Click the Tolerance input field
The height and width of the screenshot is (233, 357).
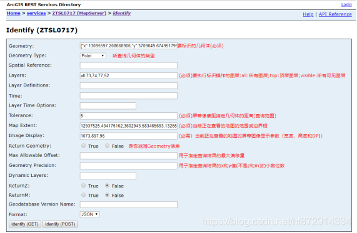pyautogui.click(x=129, y=116)
